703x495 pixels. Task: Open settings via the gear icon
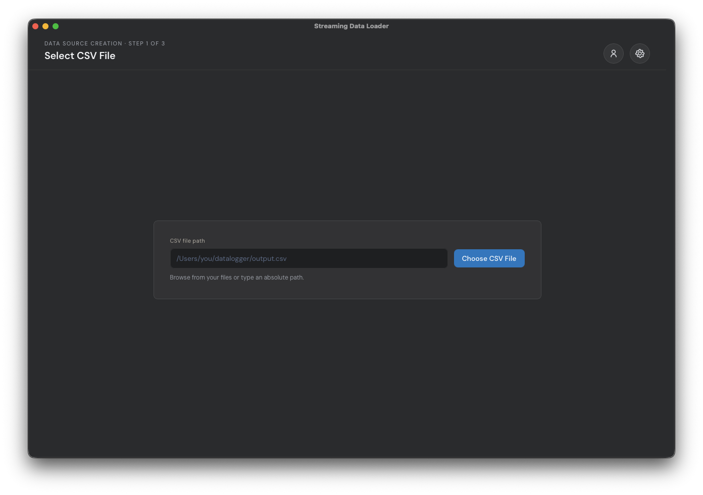tap(639, 53)
